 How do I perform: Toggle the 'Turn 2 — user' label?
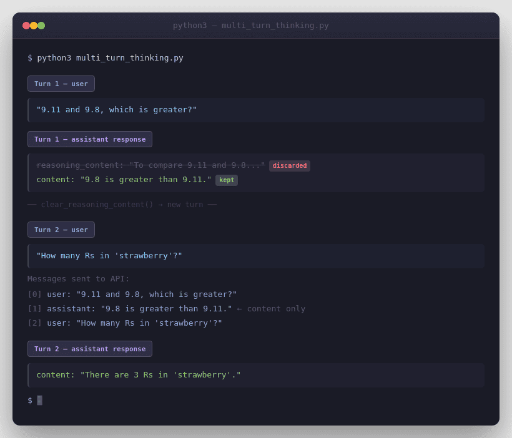[x=61, y=229]
